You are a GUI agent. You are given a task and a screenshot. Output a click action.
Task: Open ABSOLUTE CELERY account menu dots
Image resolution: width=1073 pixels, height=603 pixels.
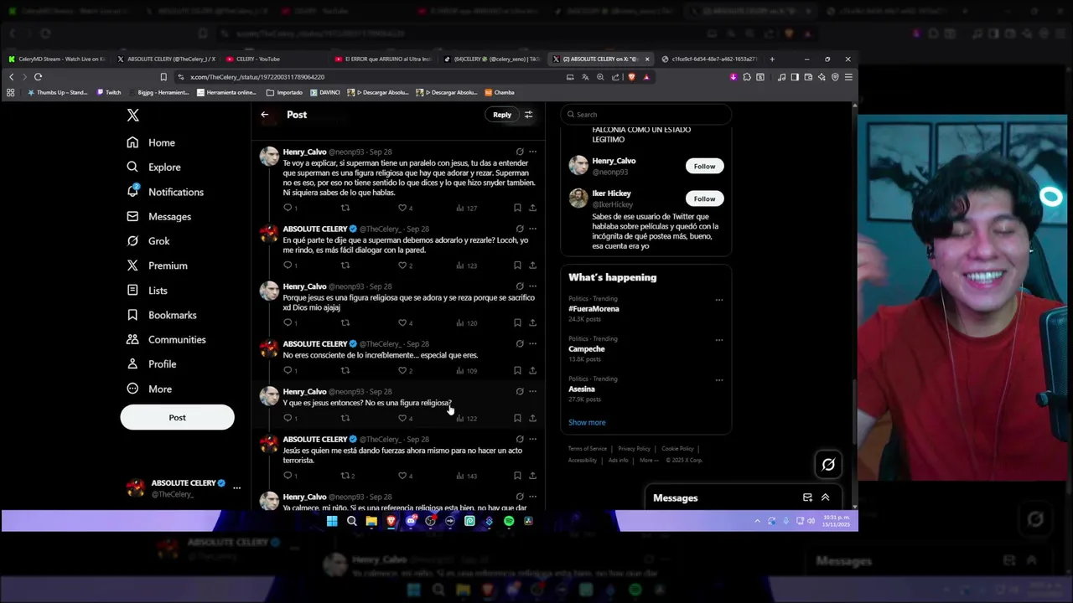236,487
